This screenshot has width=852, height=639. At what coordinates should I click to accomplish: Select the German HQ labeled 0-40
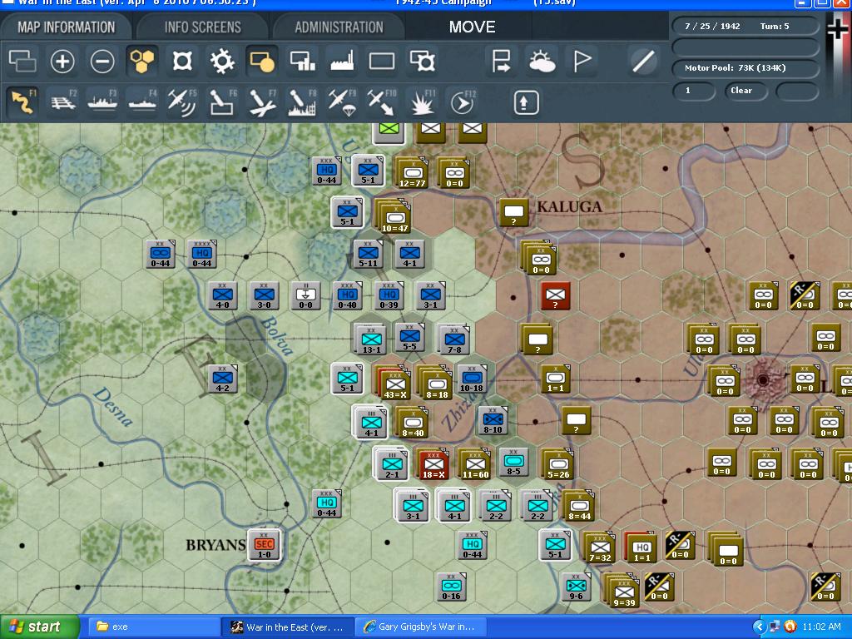pyautogui.click(x=347, y=296)
